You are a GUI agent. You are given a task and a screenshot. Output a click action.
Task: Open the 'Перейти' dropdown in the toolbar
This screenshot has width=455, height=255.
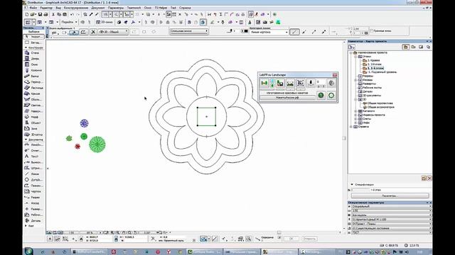tap(70, 22)
